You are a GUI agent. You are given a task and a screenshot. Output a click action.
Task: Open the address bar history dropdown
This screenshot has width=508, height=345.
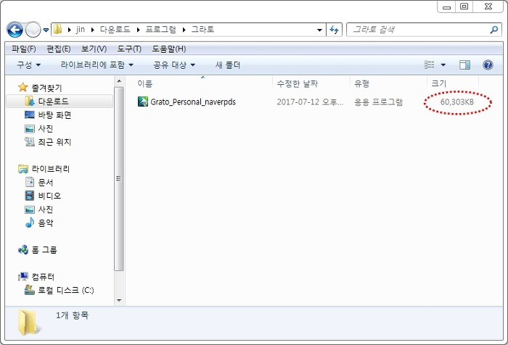(319, 30)
